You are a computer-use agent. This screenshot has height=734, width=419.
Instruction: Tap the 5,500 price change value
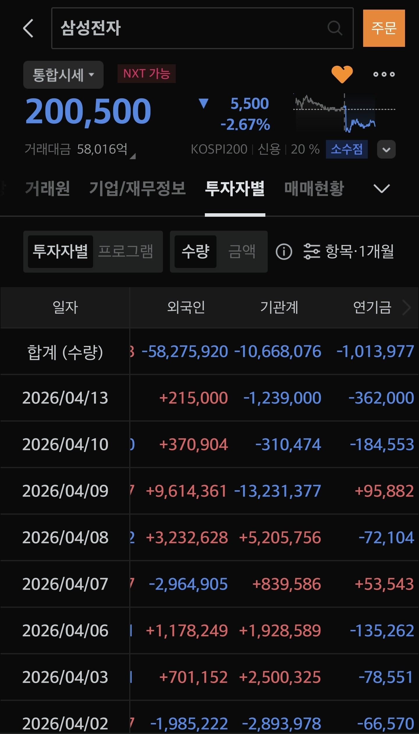pyautogui.click(x=250, y=104)
